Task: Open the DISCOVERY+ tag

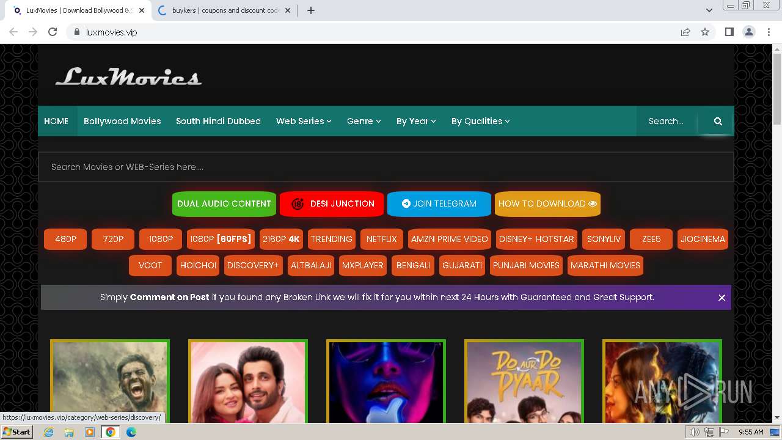Action: coord(253,265)
